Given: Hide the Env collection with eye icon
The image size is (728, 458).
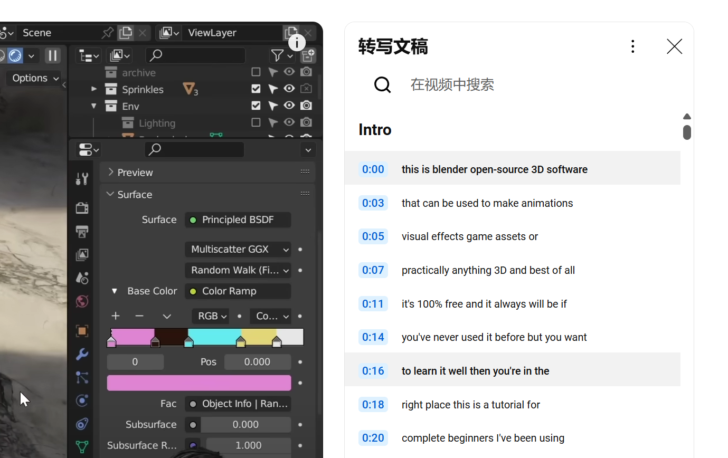Looking at the screenshot, I should (x=289, y=106).
